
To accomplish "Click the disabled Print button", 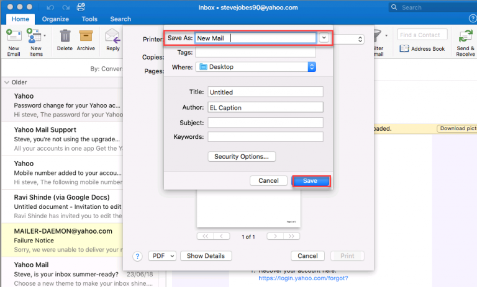I will 347,256.
